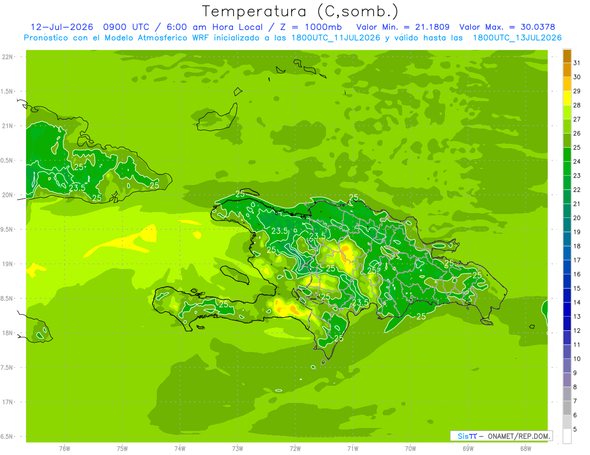The image size is (590, 455).
Task: Click 'Pronóstico con el Modelo Atmósferico WRF' text
Action: pyautogui.click(x=118, y=37)
